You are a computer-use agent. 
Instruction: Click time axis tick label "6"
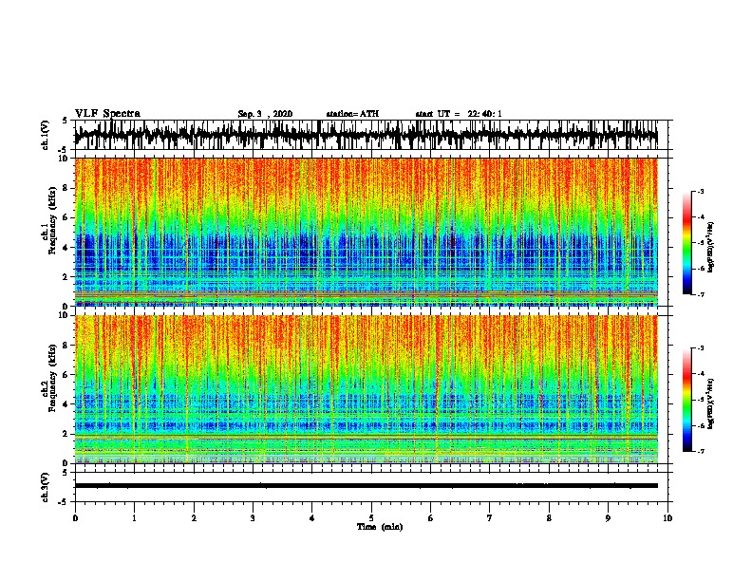tap(431, 518)
